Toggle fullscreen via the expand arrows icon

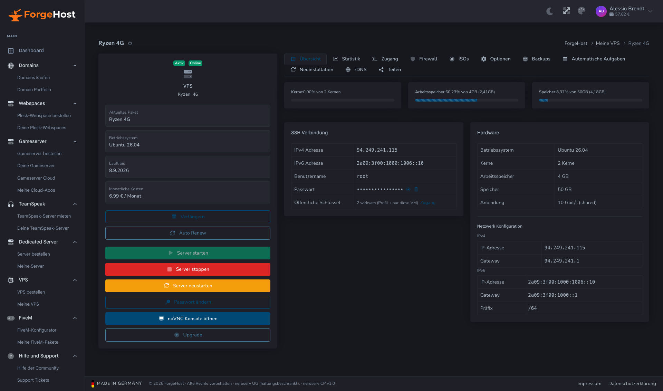(566, 11)
